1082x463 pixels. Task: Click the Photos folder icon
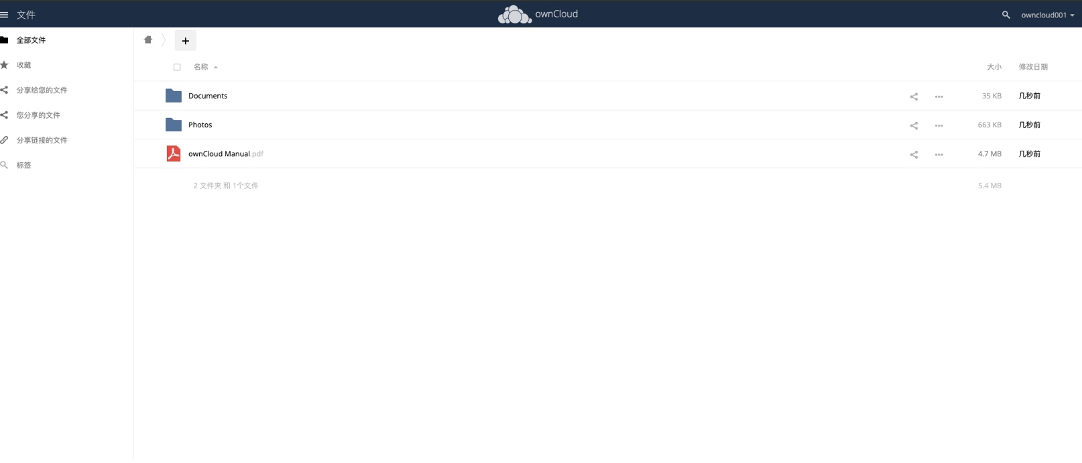click(x=174, y=125)
